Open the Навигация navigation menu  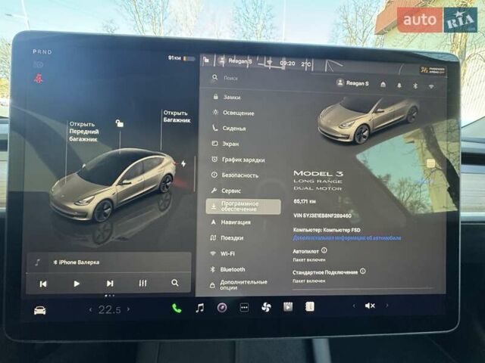click(230, 222)
